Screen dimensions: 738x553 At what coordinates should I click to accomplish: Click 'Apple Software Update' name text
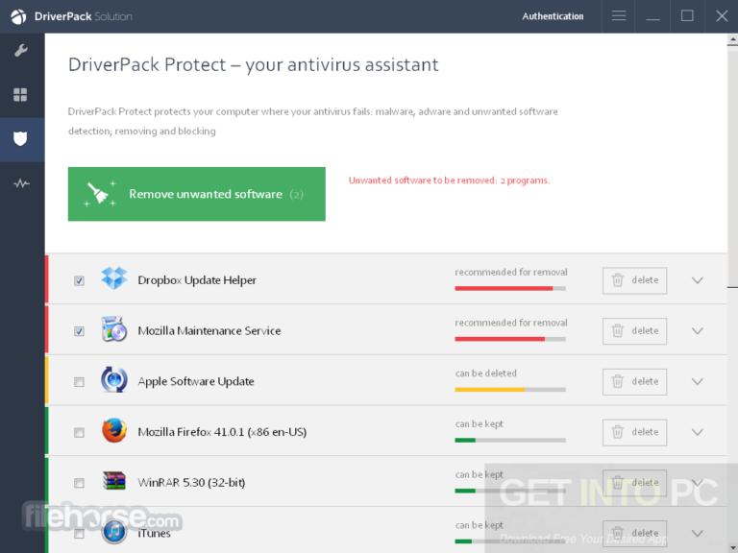click(x=196, y=381)
